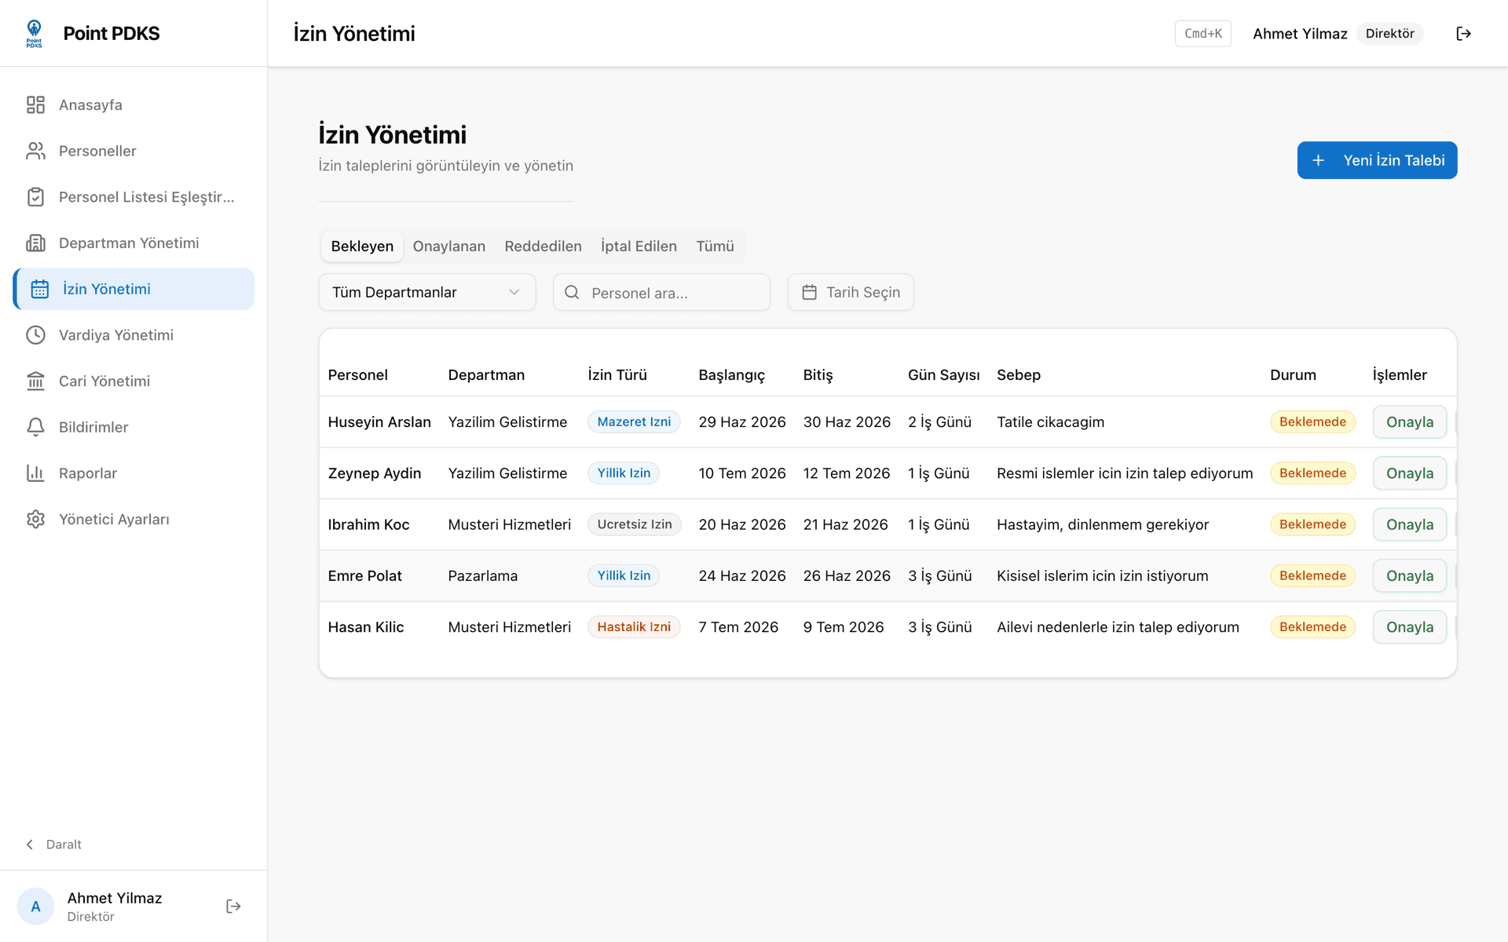The width and height of the screenshot is (1508, 942).
Task: Click the magnifier icon in personnel search
Action: pyautogui.click(x=572, y=292)
